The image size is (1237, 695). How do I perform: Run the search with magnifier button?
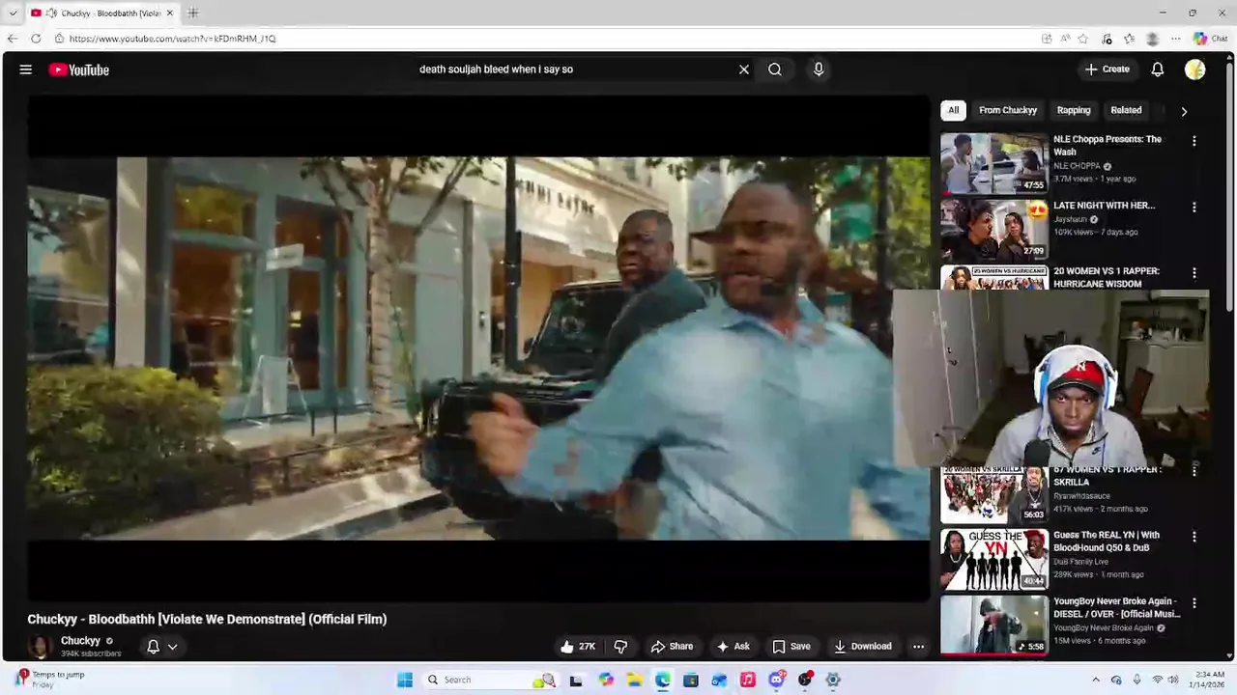tap(775, 69)
